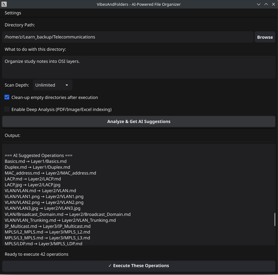Click Execute These Operations button

(x=139, y=265)
